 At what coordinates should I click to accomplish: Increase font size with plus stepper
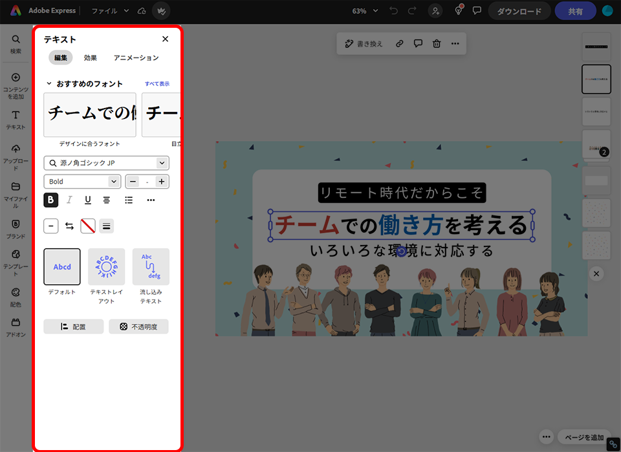162,182
